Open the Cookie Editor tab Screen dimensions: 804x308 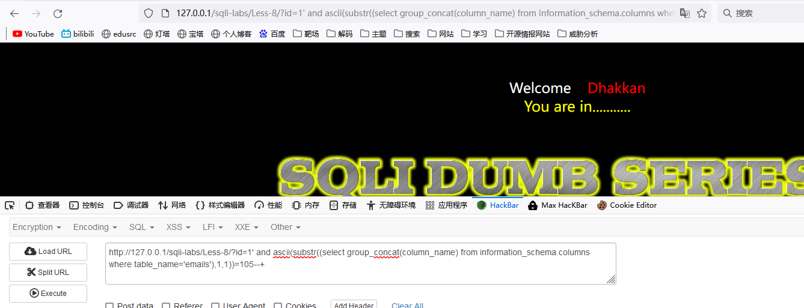tap(627, 205)
